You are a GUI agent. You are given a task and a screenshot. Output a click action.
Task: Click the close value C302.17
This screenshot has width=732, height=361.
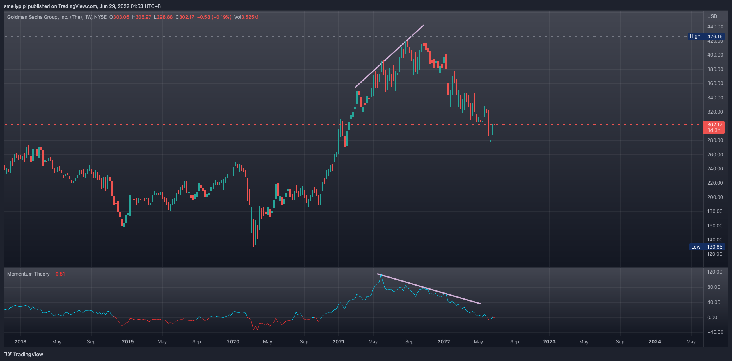[185, 17]
